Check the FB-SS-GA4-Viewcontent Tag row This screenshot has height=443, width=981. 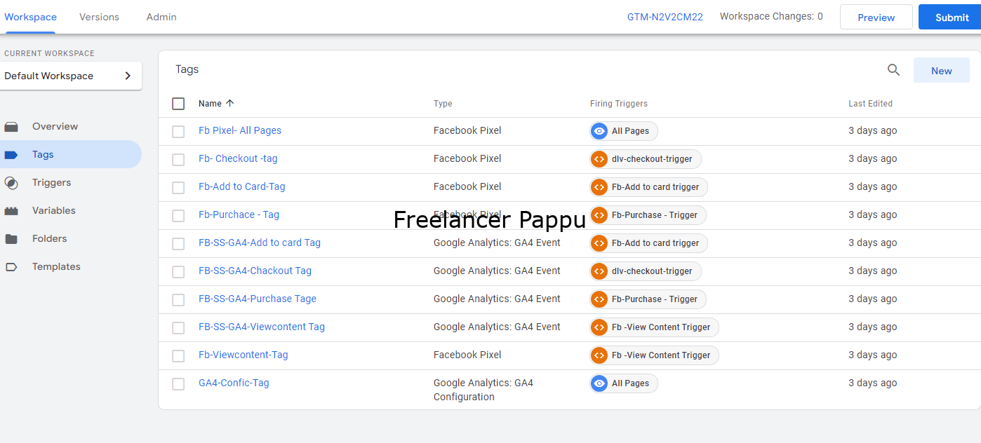point(178,328)
